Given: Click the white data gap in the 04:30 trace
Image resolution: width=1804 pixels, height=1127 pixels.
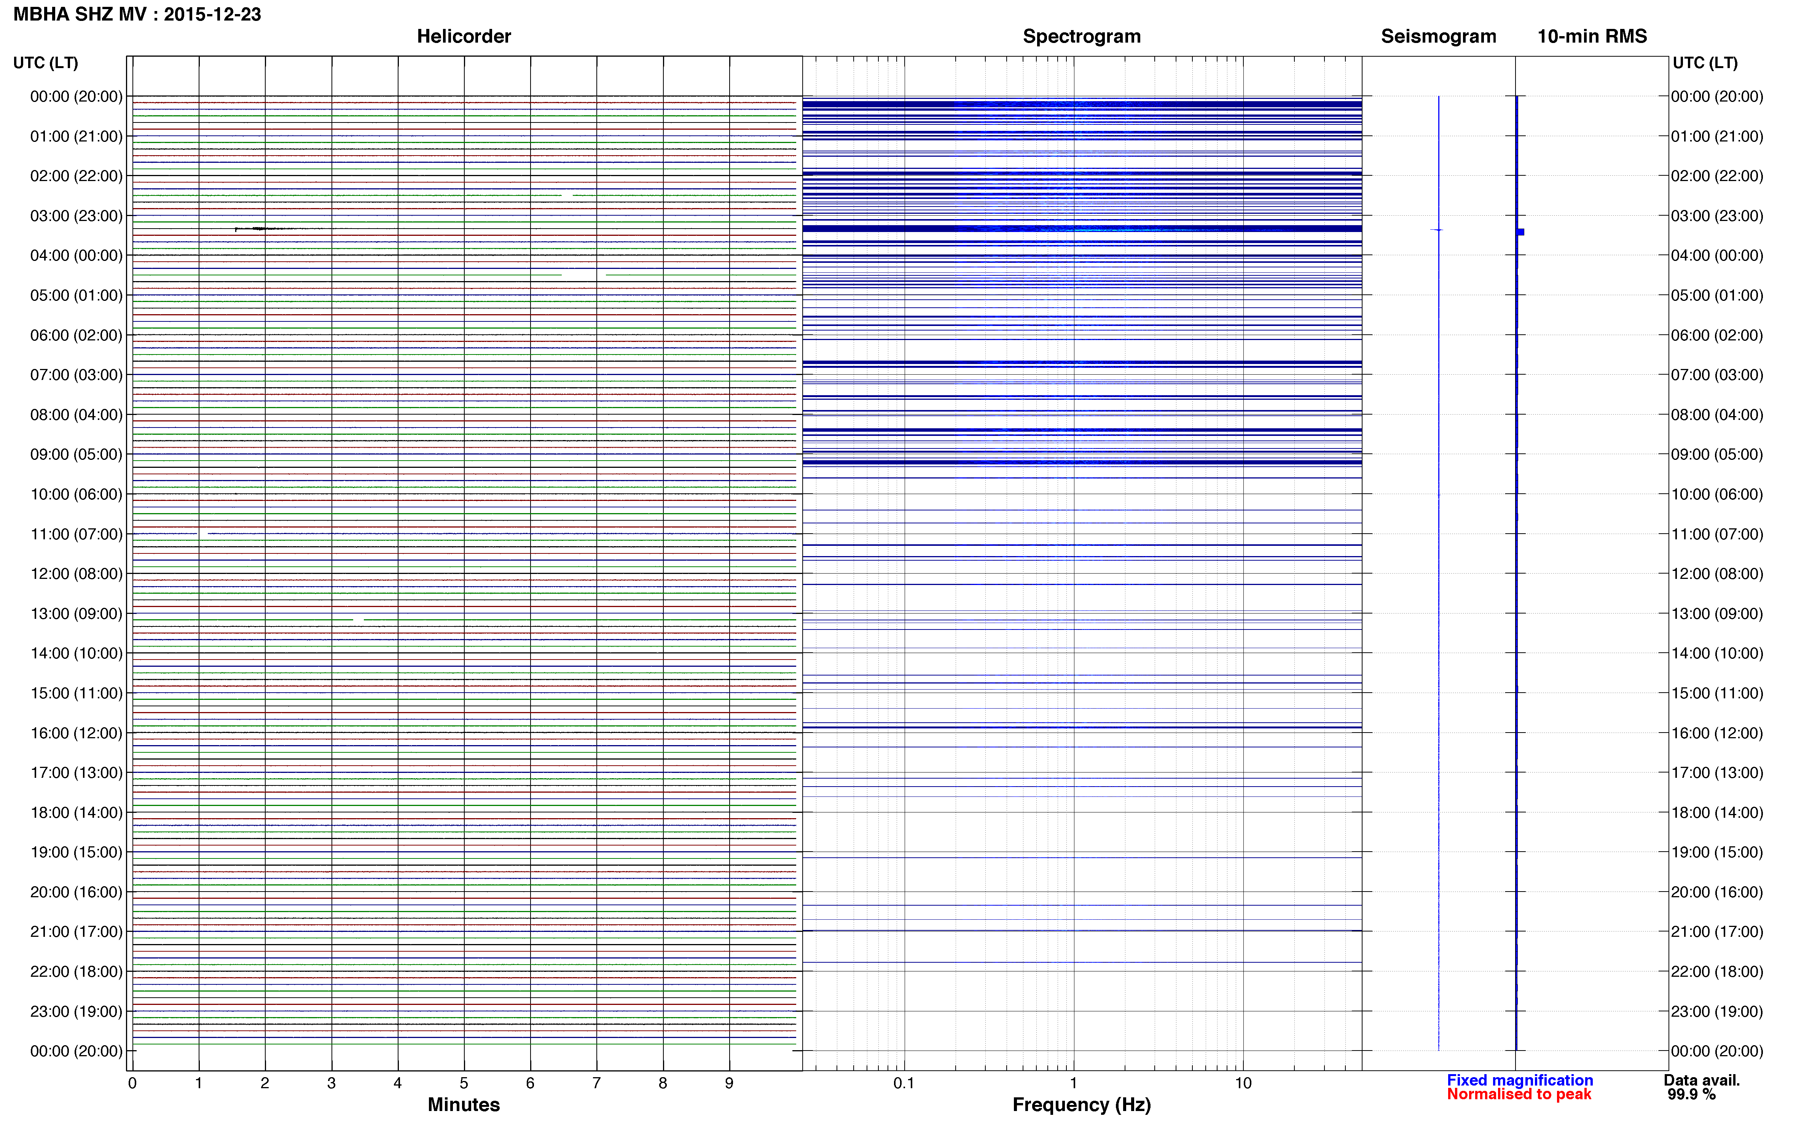Looking at the screenshot, I should point(583,275).
